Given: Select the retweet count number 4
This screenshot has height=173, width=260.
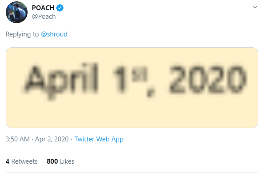Looking at the screenshot, I should [8, 161].
